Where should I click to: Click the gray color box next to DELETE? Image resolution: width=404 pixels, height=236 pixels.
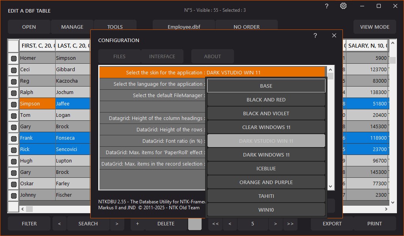point(195,224)
